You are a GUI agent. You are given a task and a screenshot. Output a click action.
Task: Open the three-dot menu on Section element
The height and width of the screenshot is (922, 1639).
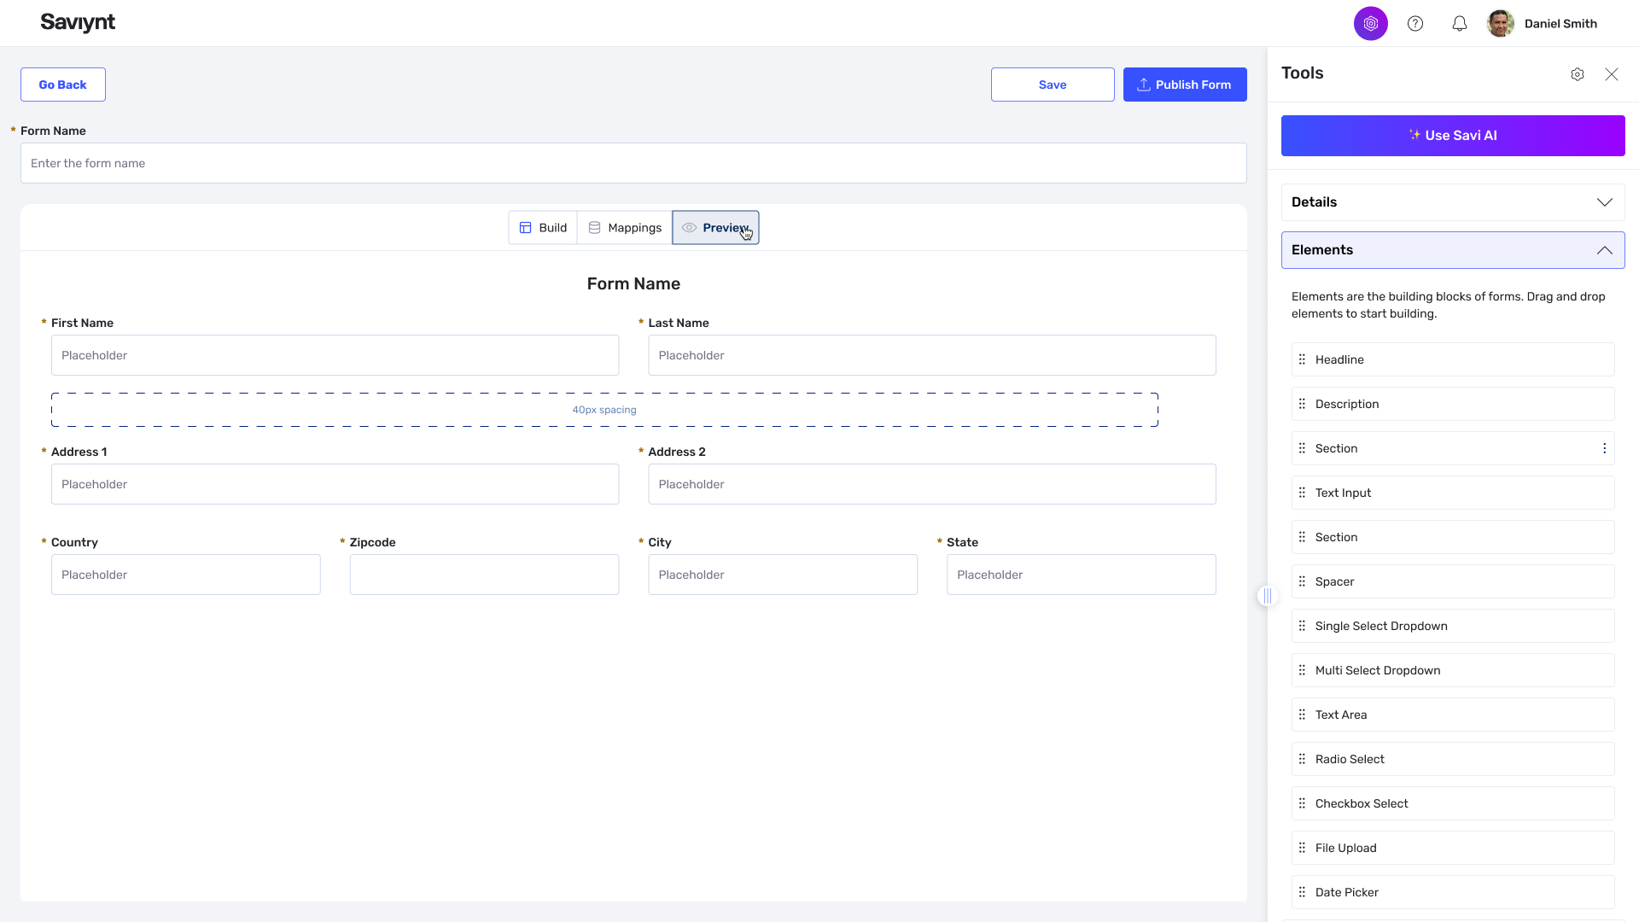click(x=1604, y=448)
